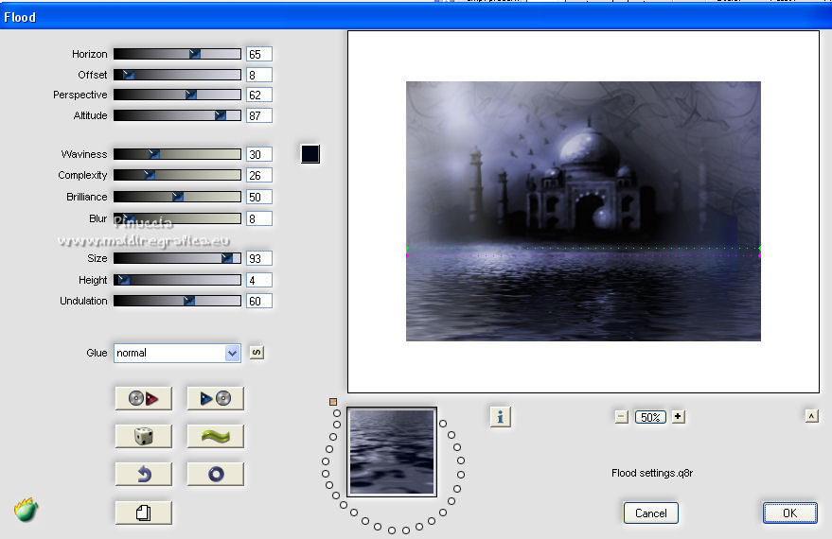Click the dark water color swatch

pyautogui.click(x=310, y=154)
